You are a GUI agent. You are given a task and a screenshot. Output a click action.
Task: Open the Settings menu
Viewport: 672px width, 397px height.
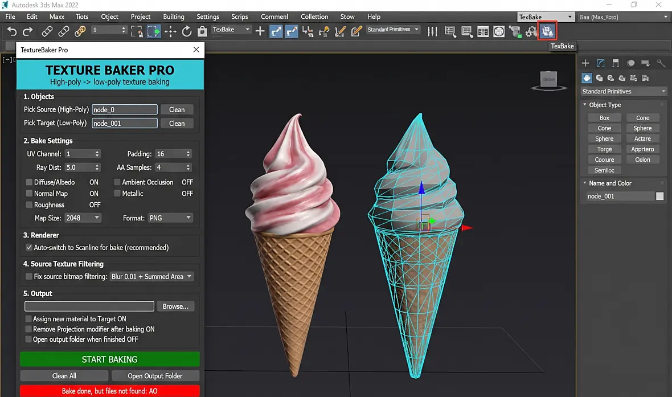click(x=208, y=17)
